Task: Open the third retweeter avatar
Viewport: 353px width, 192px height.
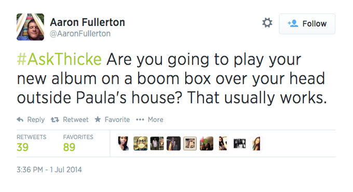Action: tap(157, 143)
